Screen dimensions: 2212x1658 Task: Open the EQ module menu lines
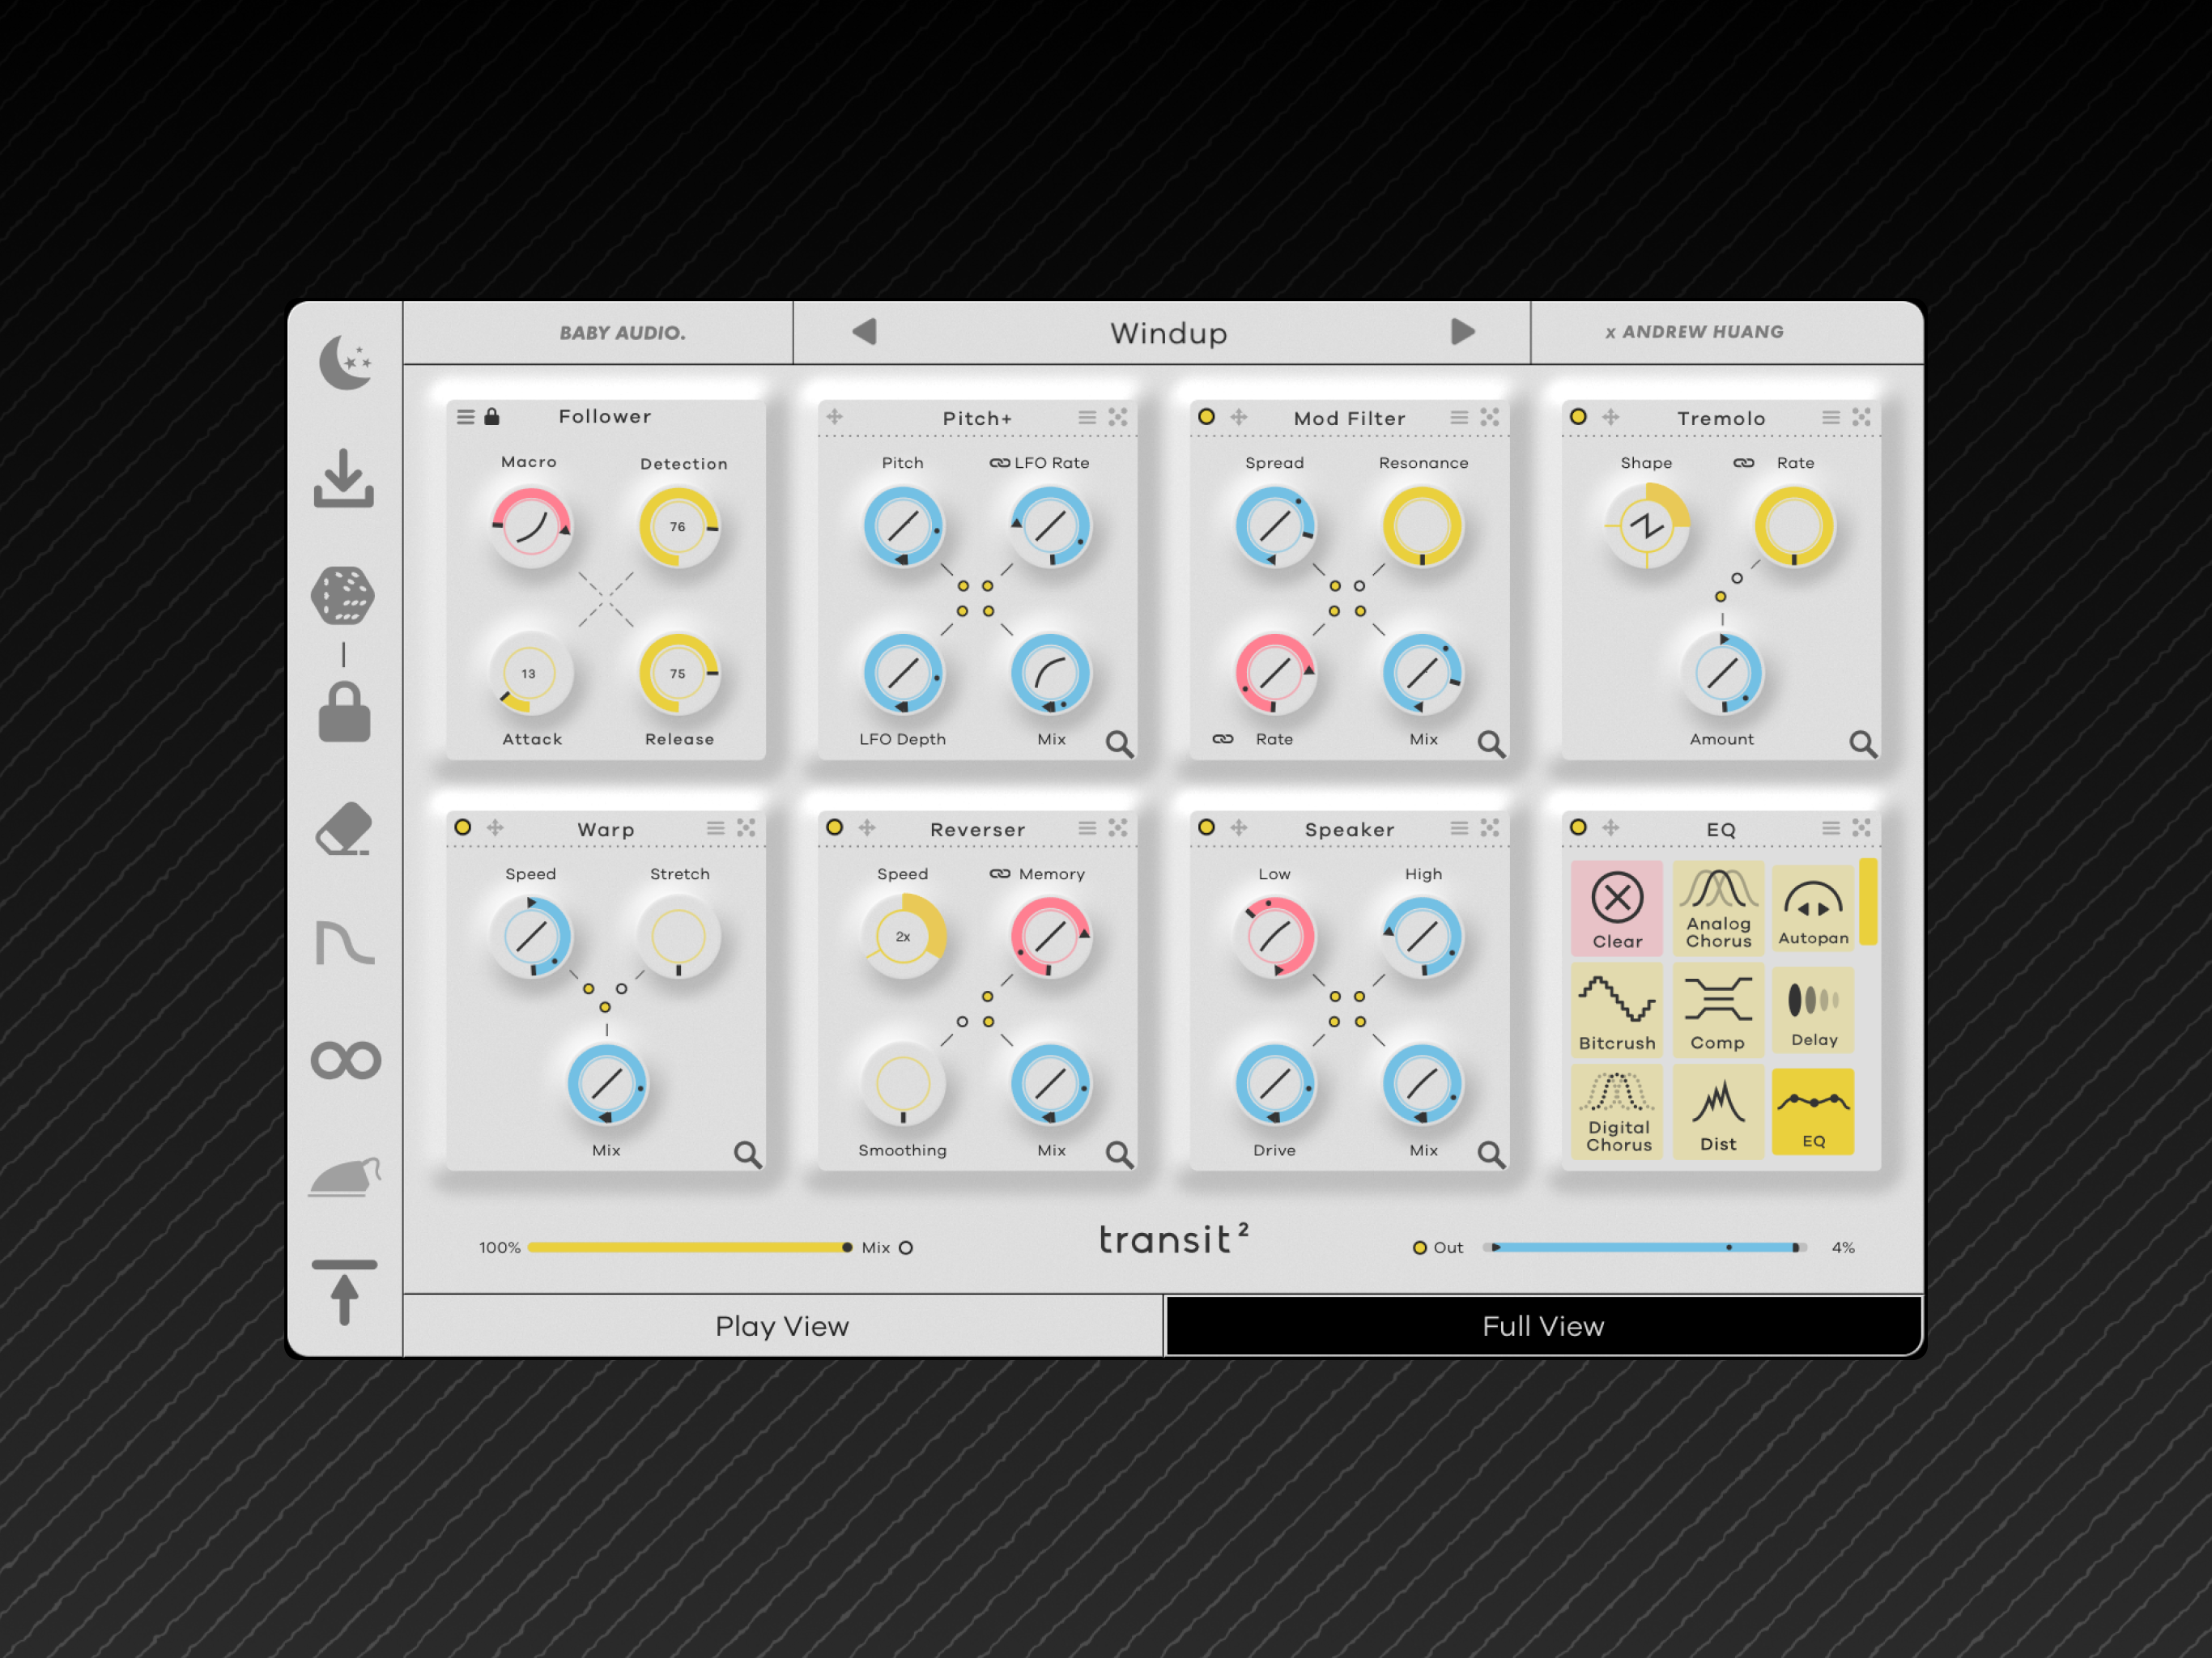[1831, 828]
